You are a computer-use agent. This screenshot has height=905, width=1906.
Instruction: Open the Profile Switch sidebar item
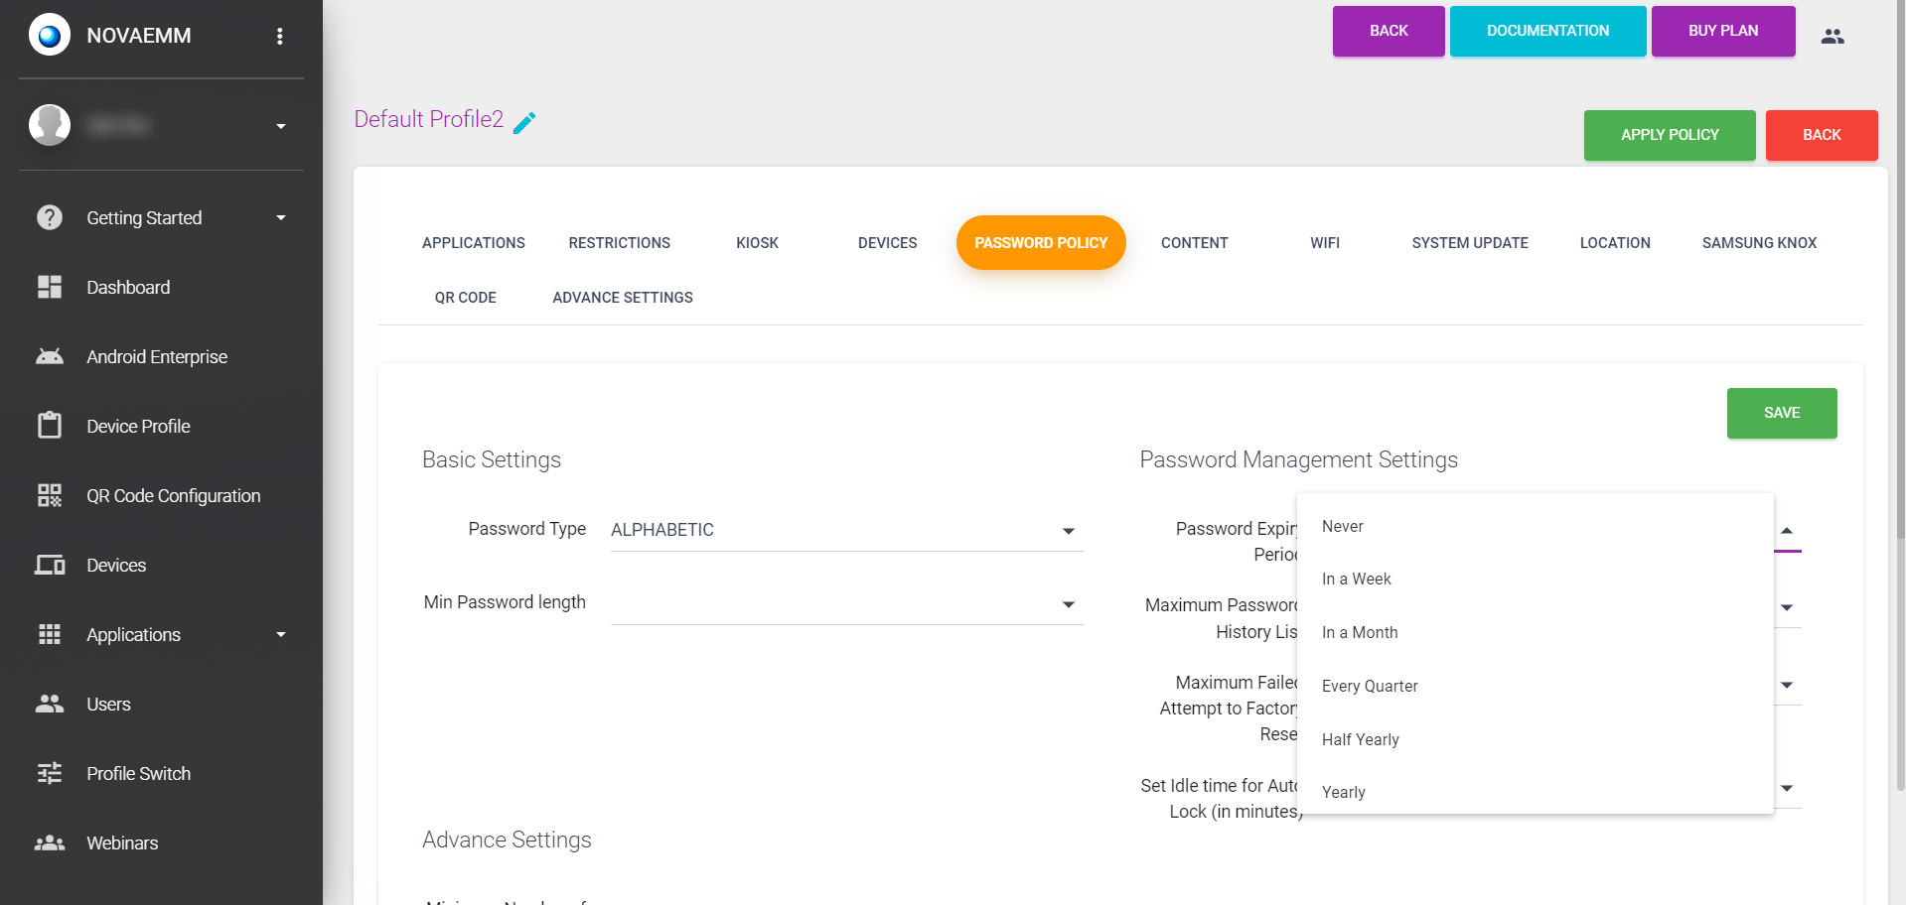(138, 773)
